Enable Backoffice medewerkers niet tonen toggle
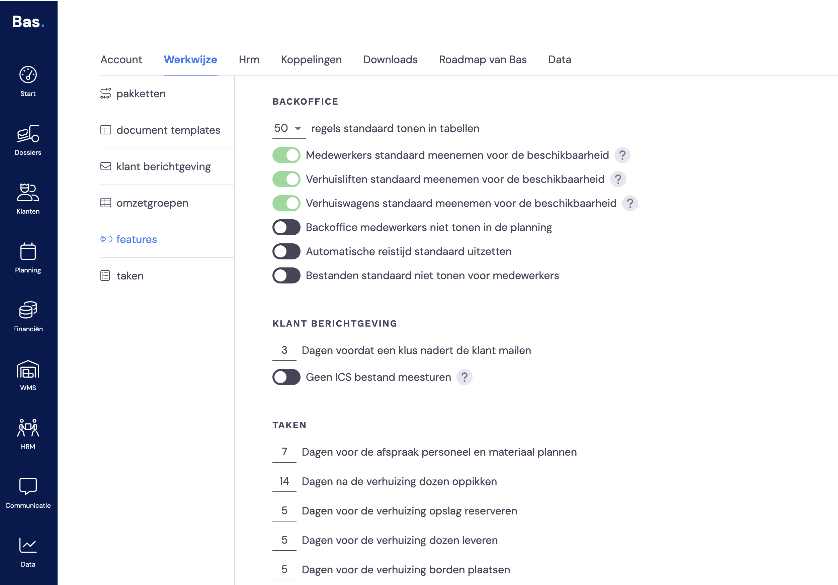 coord(286,227)
